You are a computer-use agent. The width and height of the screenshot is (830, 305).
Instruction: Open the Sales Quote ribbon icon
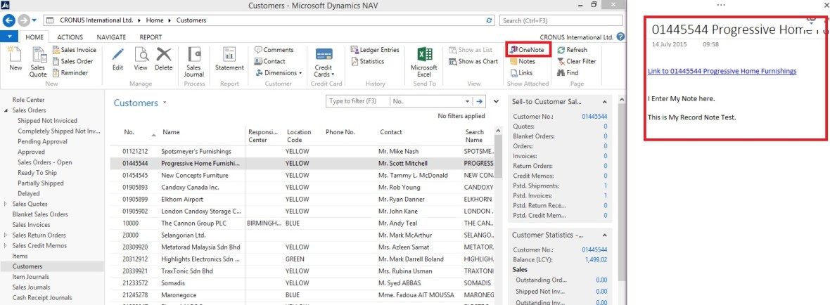tap(37, 56)
